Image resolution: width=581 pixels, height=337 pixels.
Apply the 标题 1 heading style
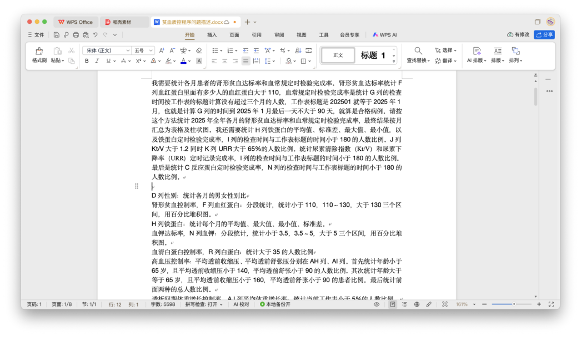[x=373, y=55]
